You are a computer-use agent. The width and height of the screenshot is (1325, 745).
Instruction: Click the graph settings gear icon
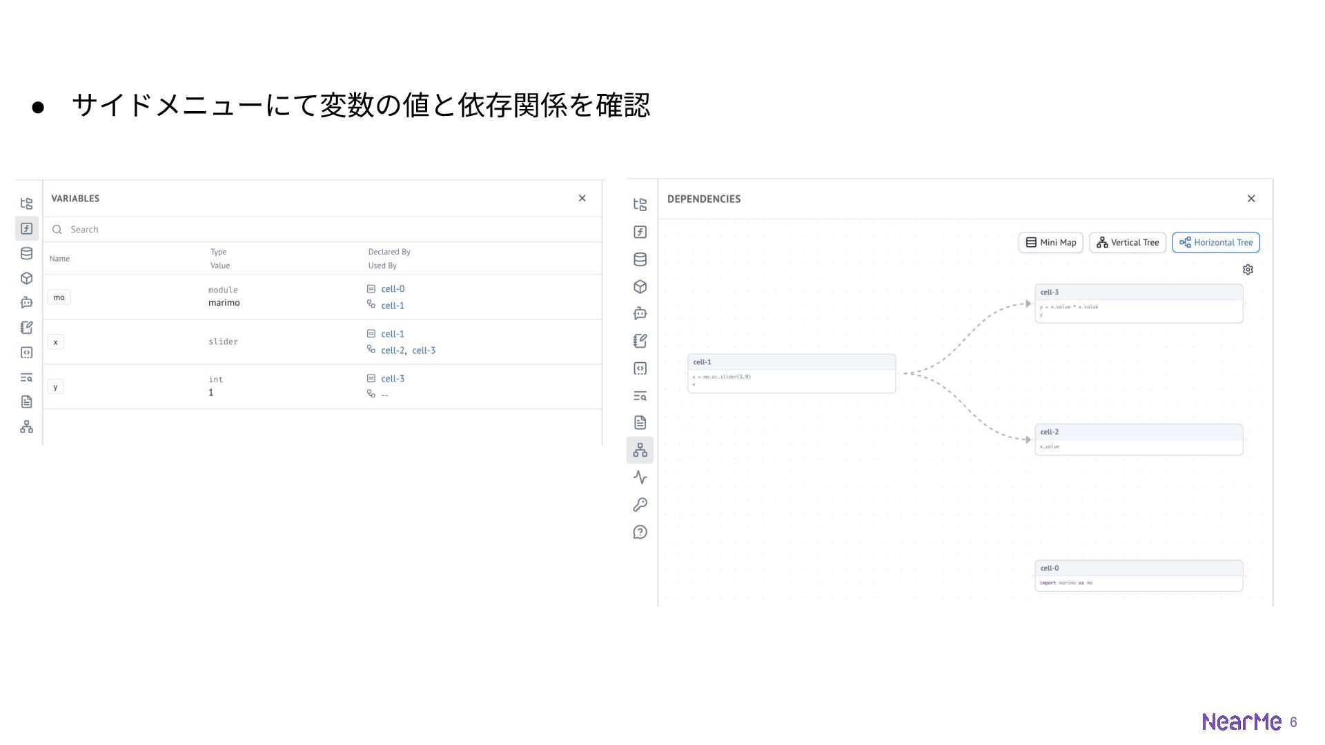1248,270
